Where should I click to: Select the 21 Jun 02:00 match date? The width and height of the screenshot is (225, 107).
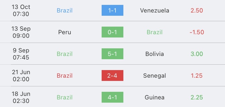coord(21,75)
